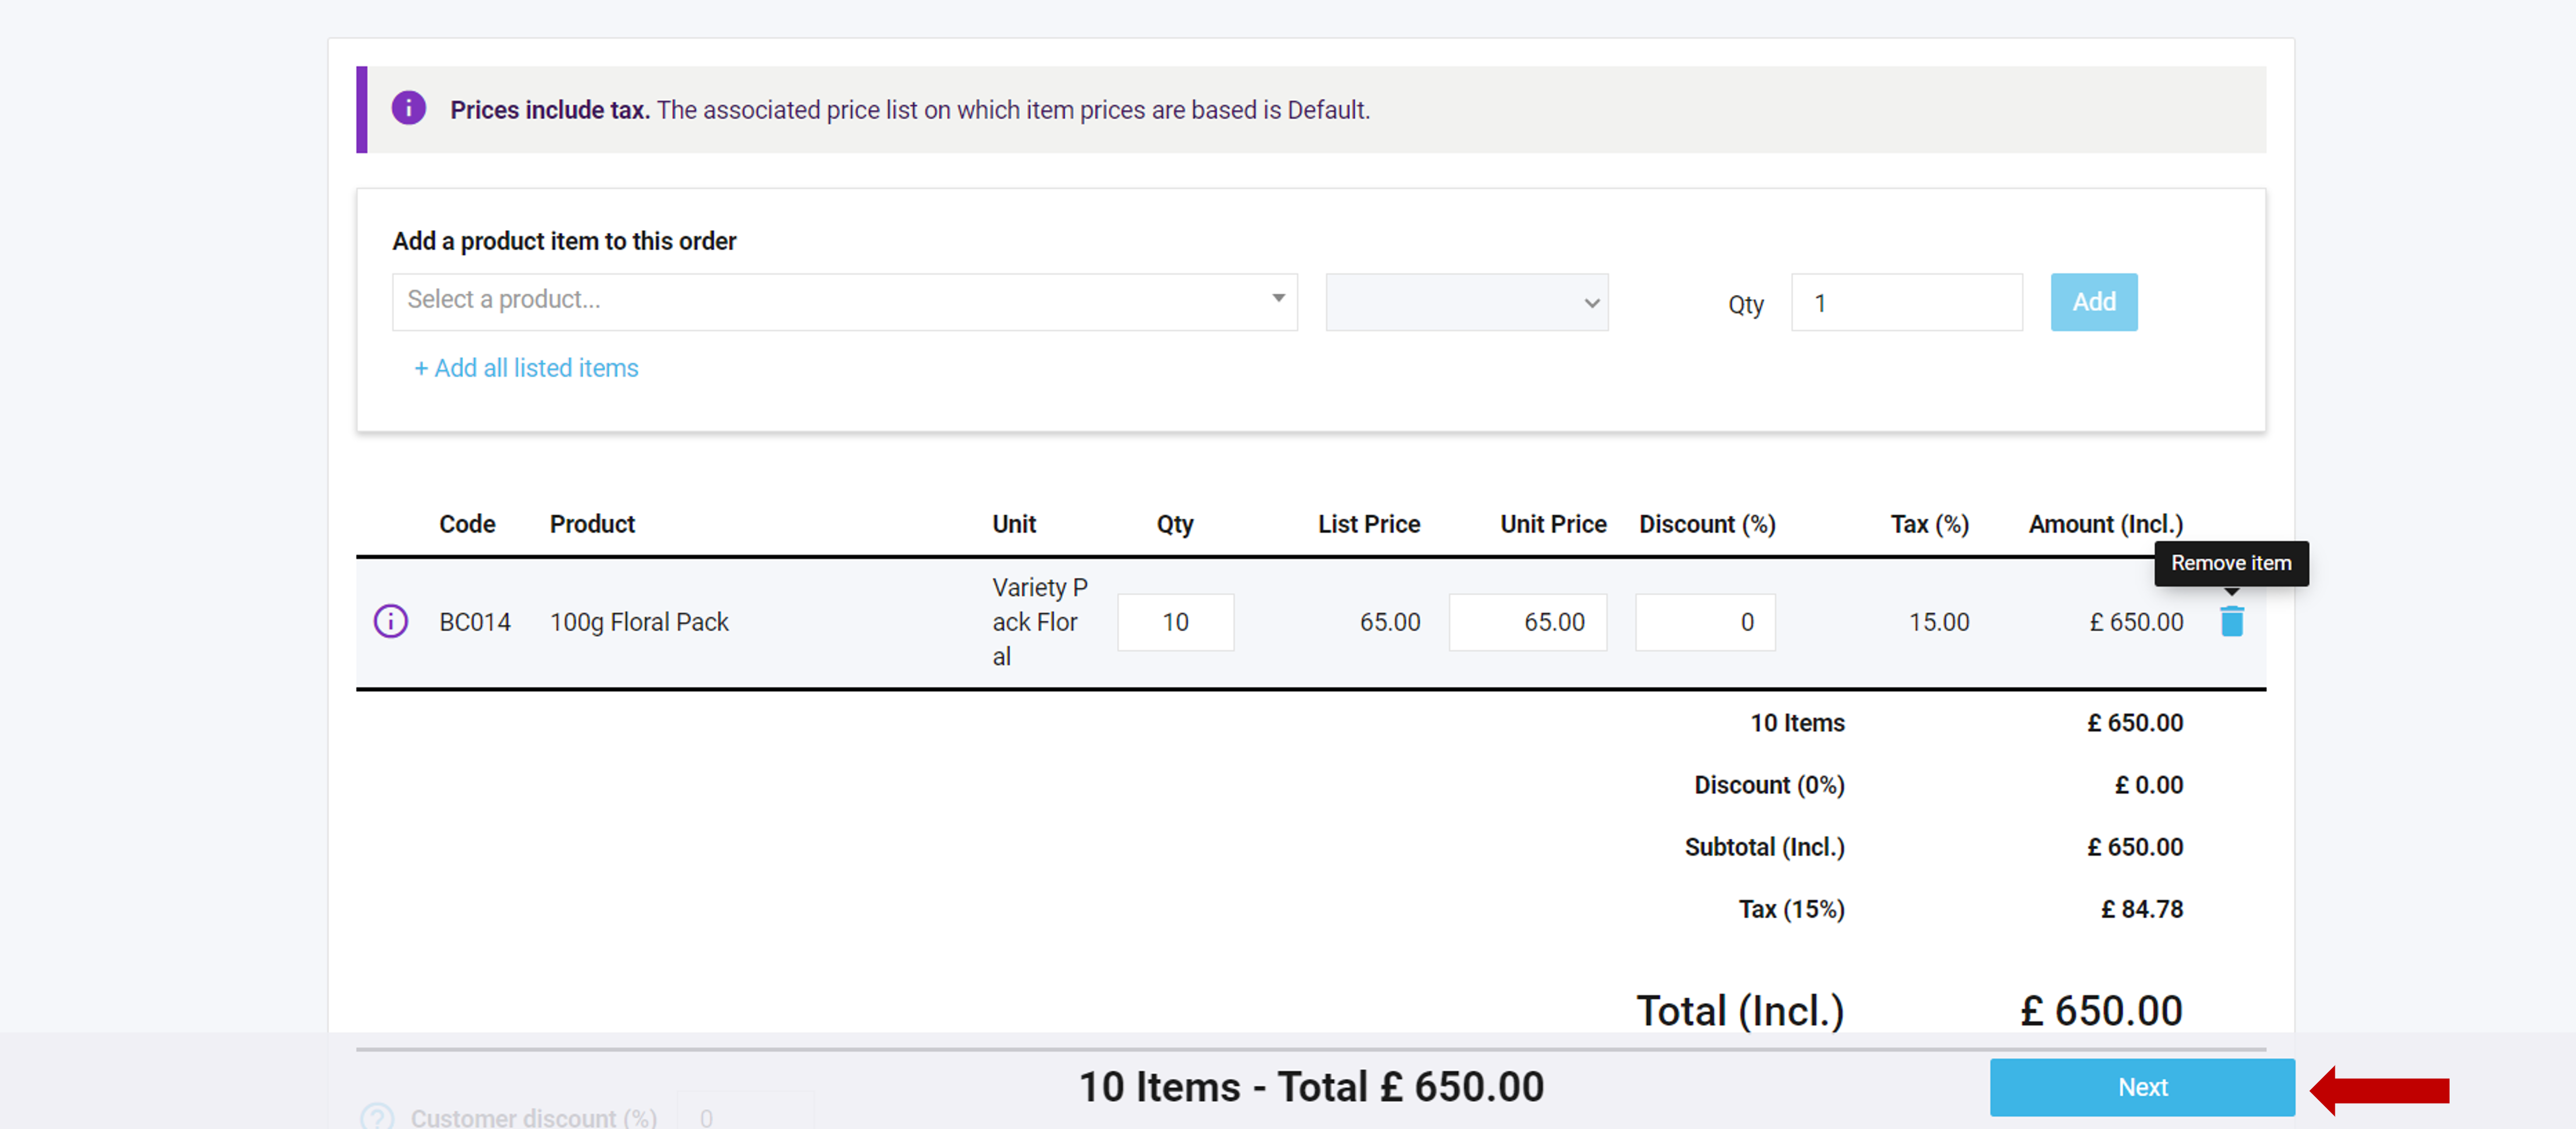Click the Unit Price field showing 65.00
This screenshot has height=1129, width=2576.
coord(1527,622)
